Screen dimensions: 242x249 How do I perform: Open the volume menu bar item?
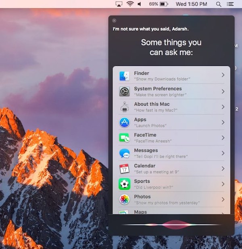pos(140,4)
